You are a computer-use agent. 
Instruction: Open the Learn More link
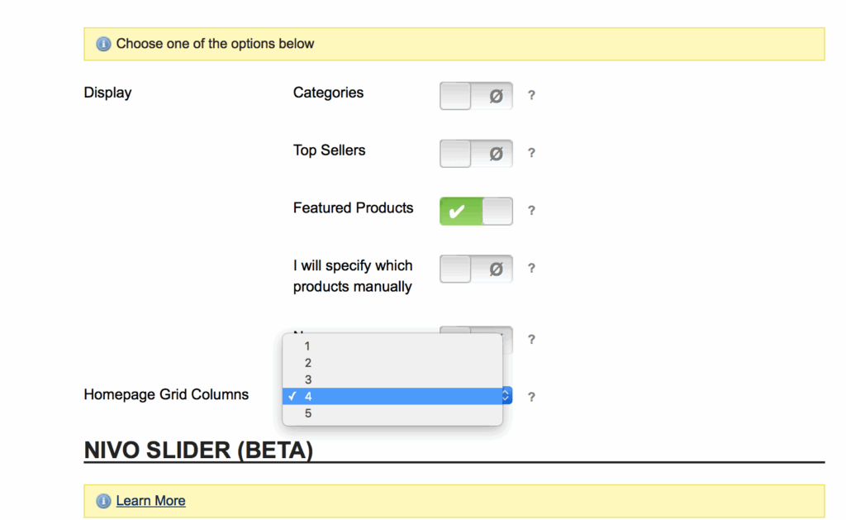[x=150, y=501]
